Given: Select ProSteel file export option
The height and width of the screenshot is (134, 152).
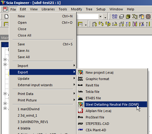Looking at the screenshot, I should (x=112, y=117).
